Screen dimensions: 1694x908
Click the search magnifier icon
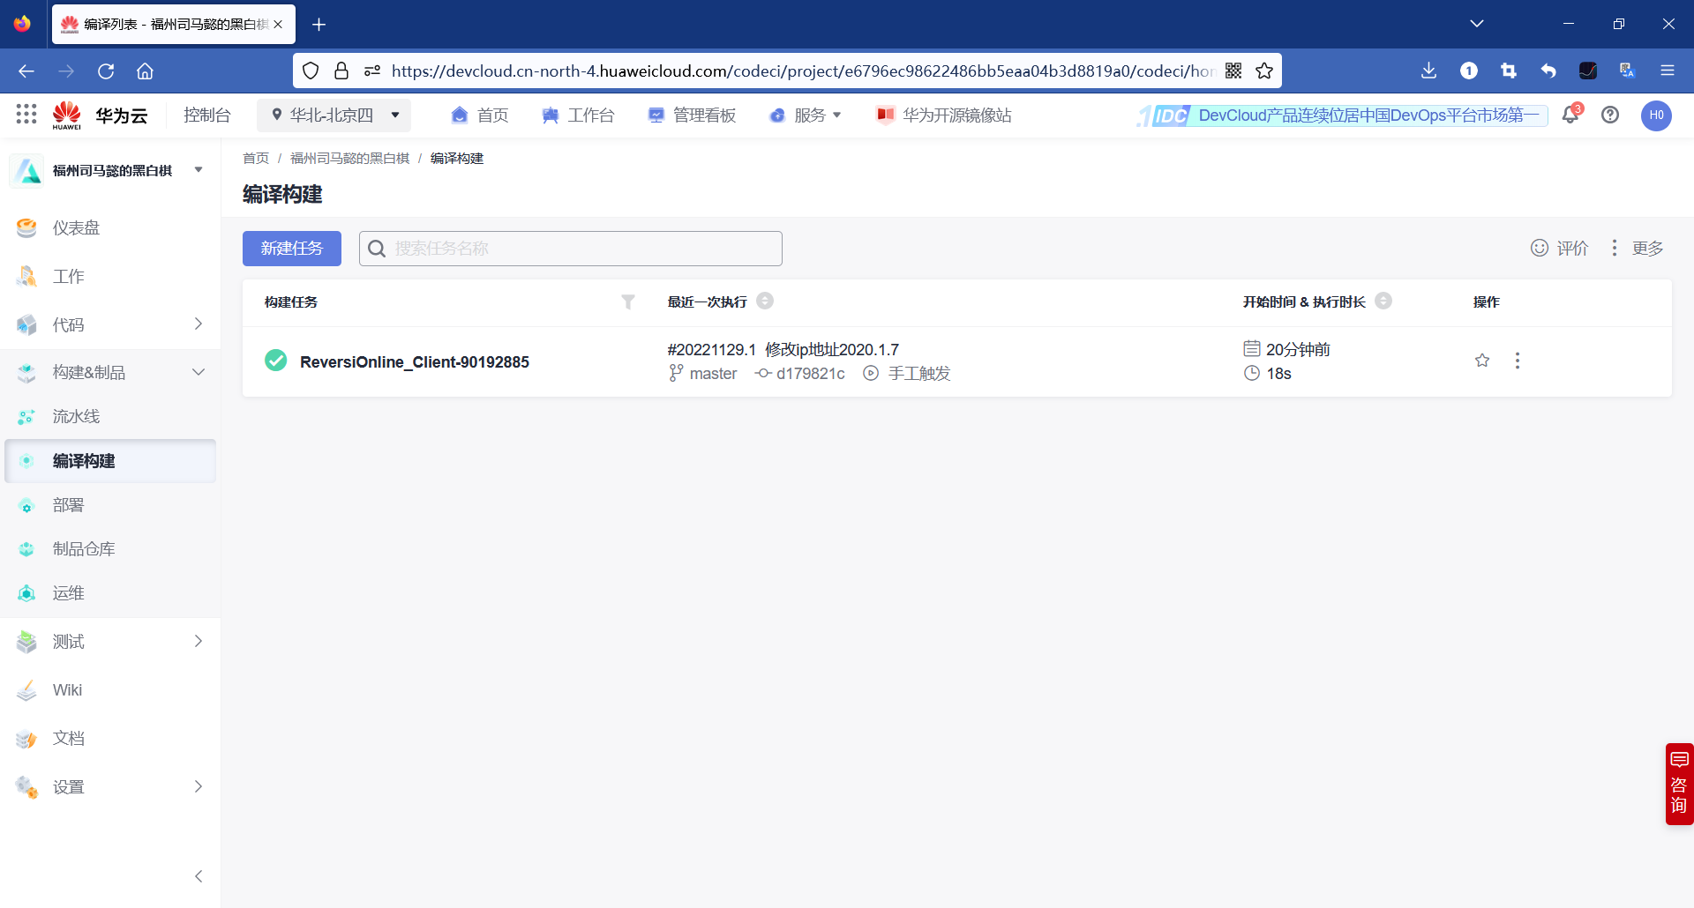click(377, 249)
